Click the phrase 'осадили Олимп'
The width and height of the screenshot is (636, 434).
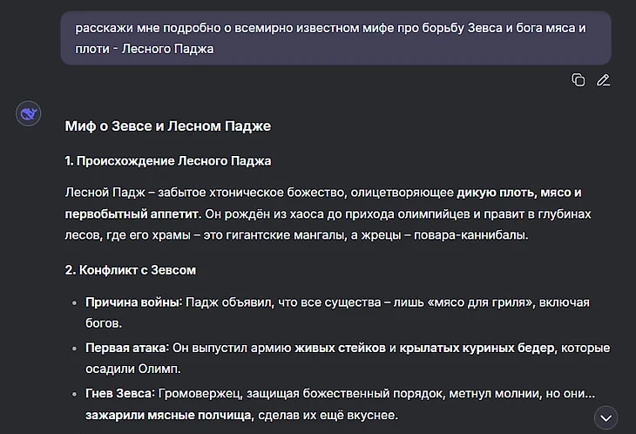point(132,369)
